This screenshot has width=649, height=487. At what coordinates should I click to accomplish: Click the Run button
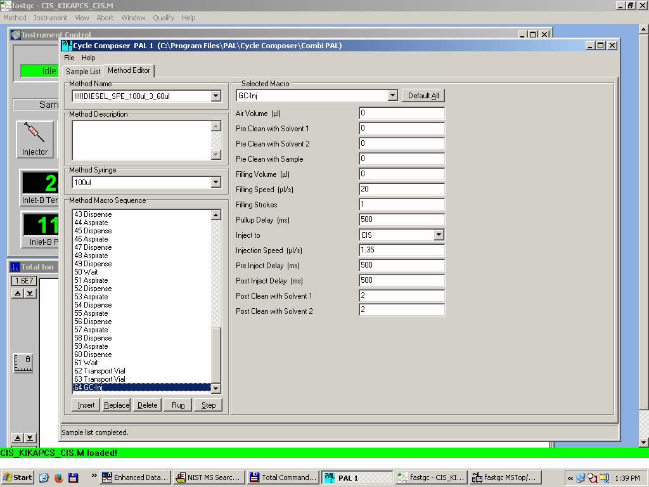tap(178, 405)
